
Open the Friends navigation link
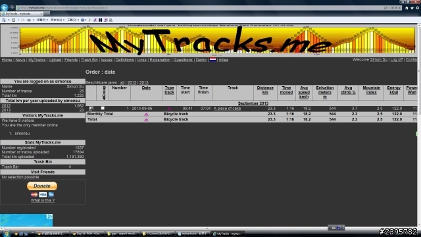pyautogui.click(x=71, y=60)
